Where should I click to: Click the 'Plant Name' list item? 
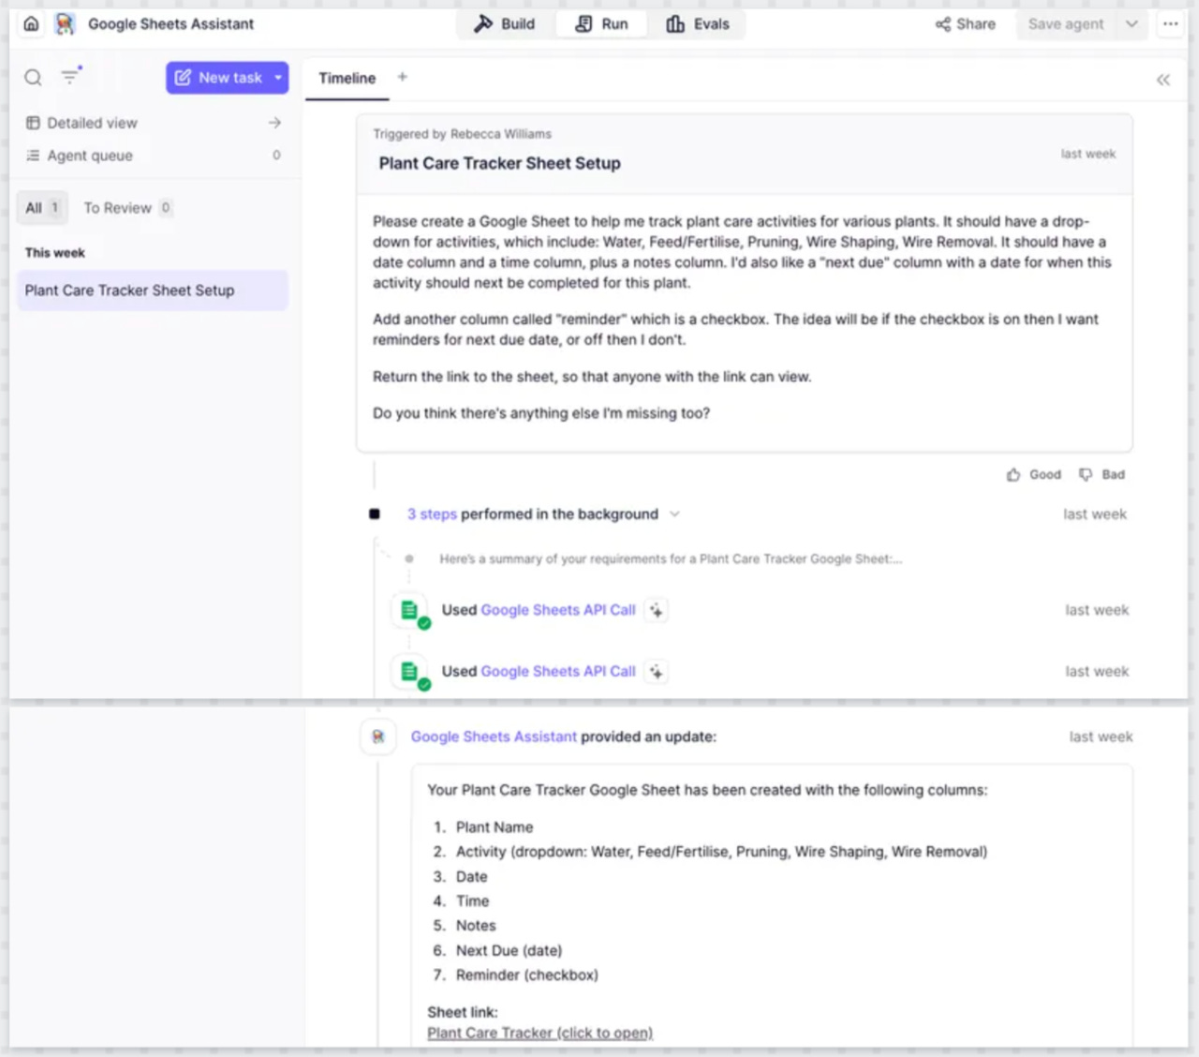tap(494, 827)
